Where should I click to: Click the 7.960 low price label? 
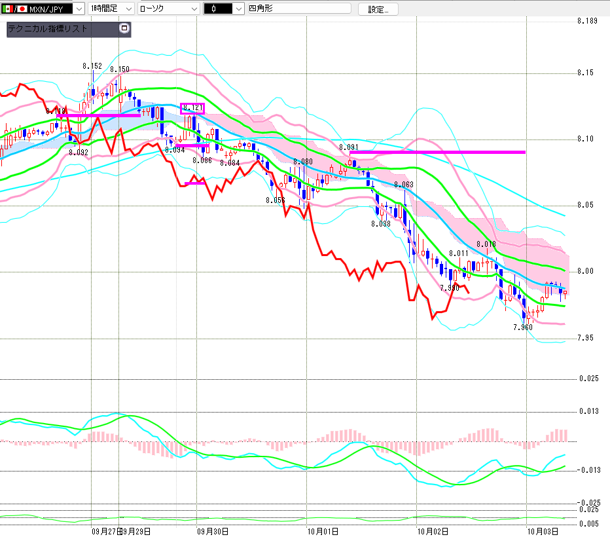pyautogui.click(x=522, y=327)
